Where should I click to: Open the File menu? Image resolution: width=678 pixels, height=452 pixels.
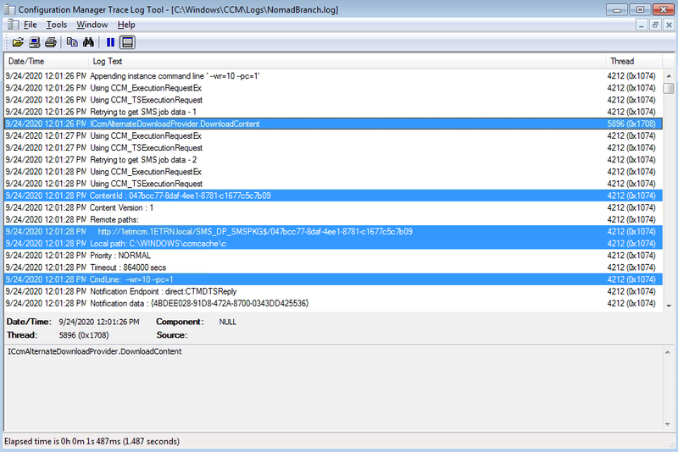tap(30, 25)
